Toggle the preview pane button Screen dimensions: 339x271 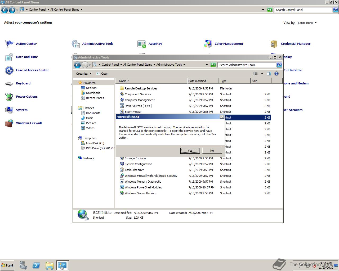tap(269, 74)
